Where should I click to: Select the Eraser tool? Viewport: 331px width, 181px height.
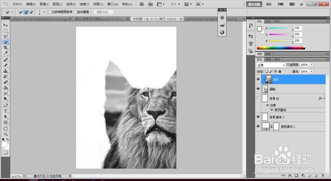pos(6,82)
